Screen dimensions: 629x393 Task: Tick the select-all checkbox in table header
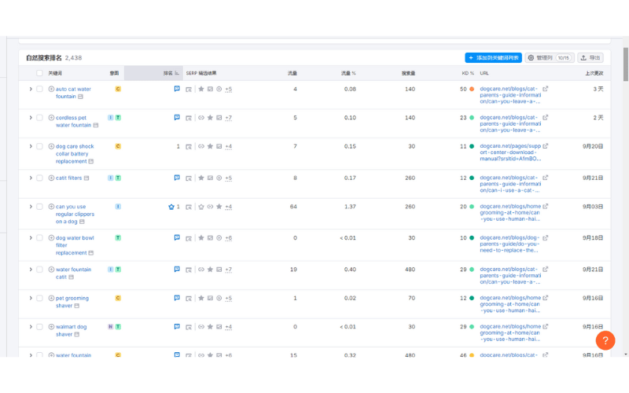coord(39,73)
